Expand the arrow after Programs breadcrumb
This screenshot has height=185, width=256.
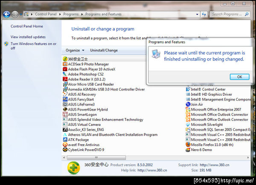click(x=82, y=14)
